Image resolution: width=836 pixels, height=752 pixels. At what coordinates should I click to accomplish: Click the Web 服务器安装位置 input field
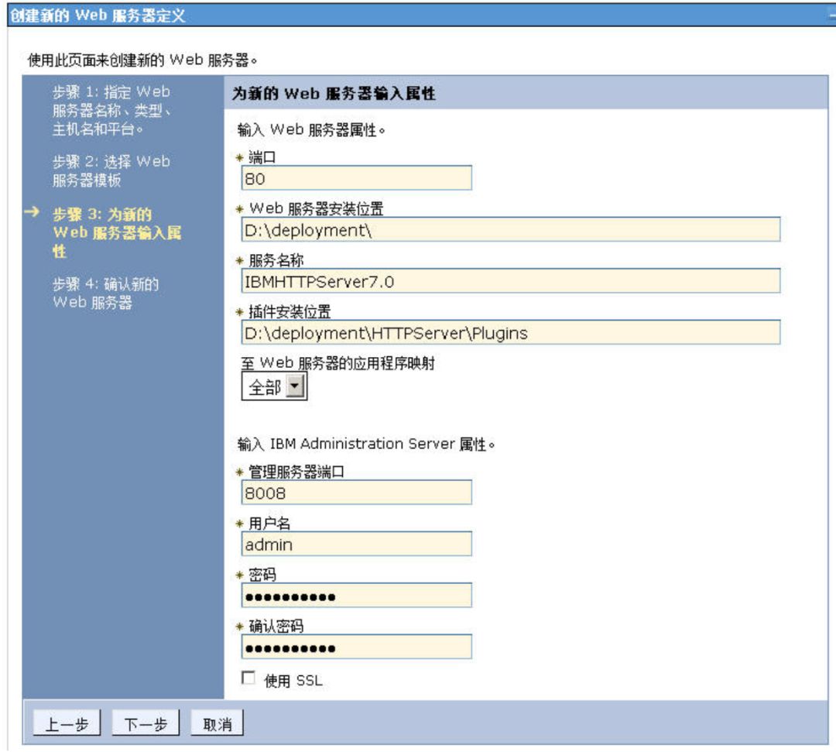click(x=511, y=229)
